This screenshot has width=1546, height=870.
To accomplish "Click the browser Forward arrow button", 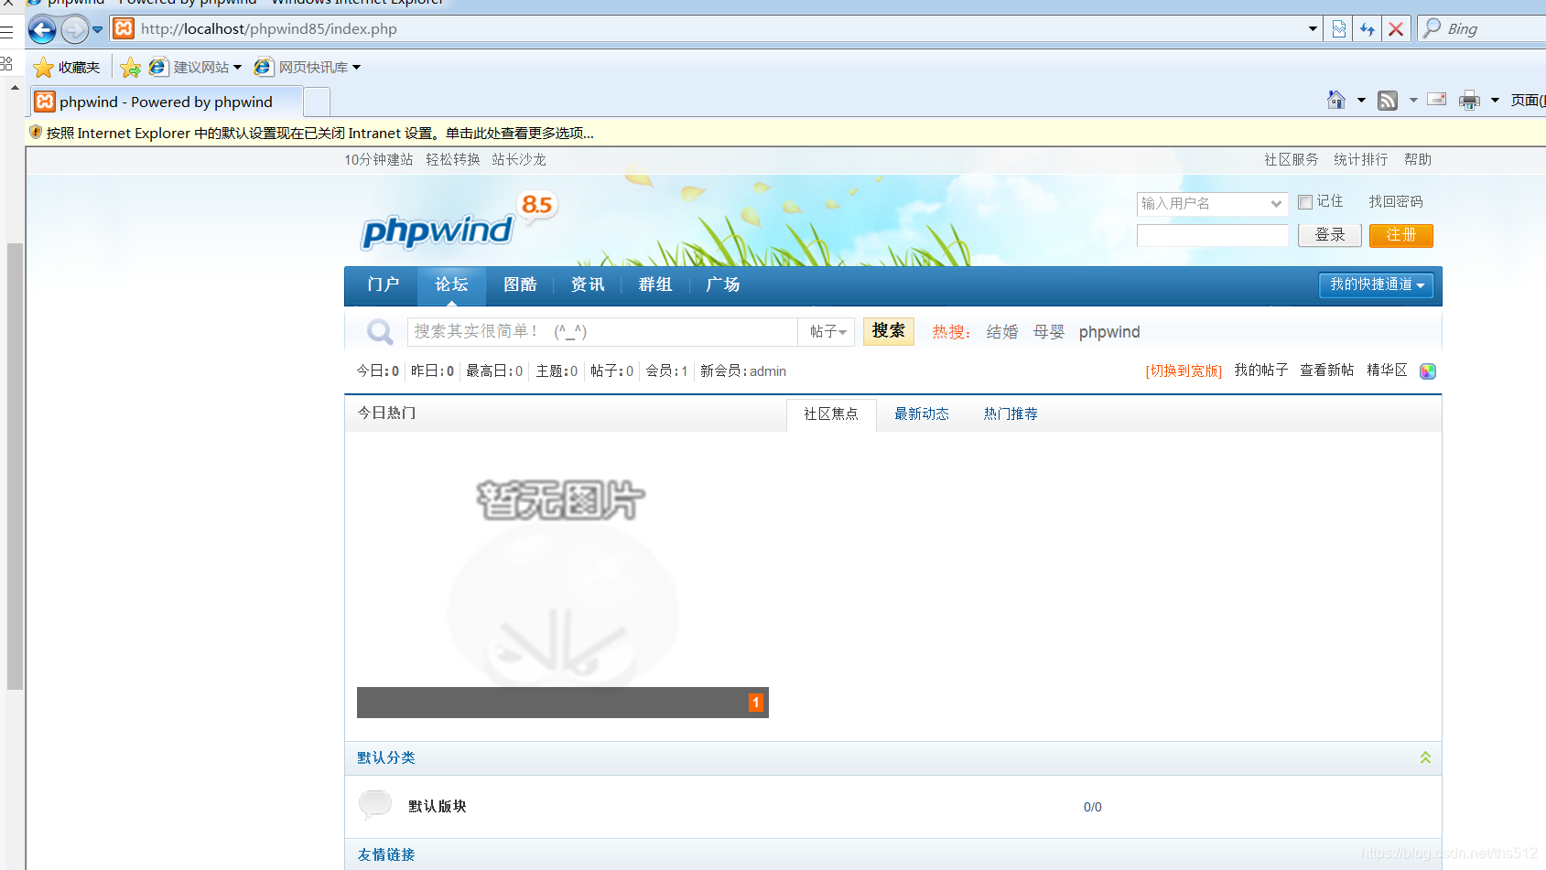I will pyautogui.click(x=75, y=29).
